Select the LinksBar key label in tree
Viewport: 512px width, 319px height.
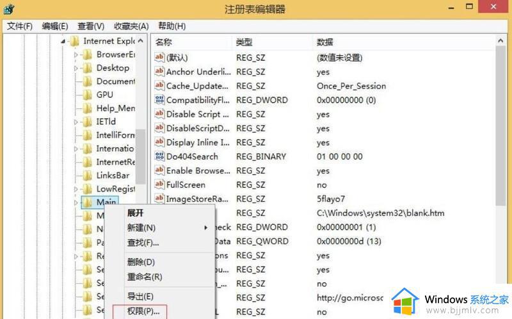pos(113,176)
